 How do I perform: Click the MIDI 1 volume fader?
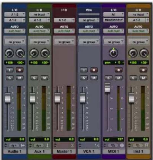(107, 88)
